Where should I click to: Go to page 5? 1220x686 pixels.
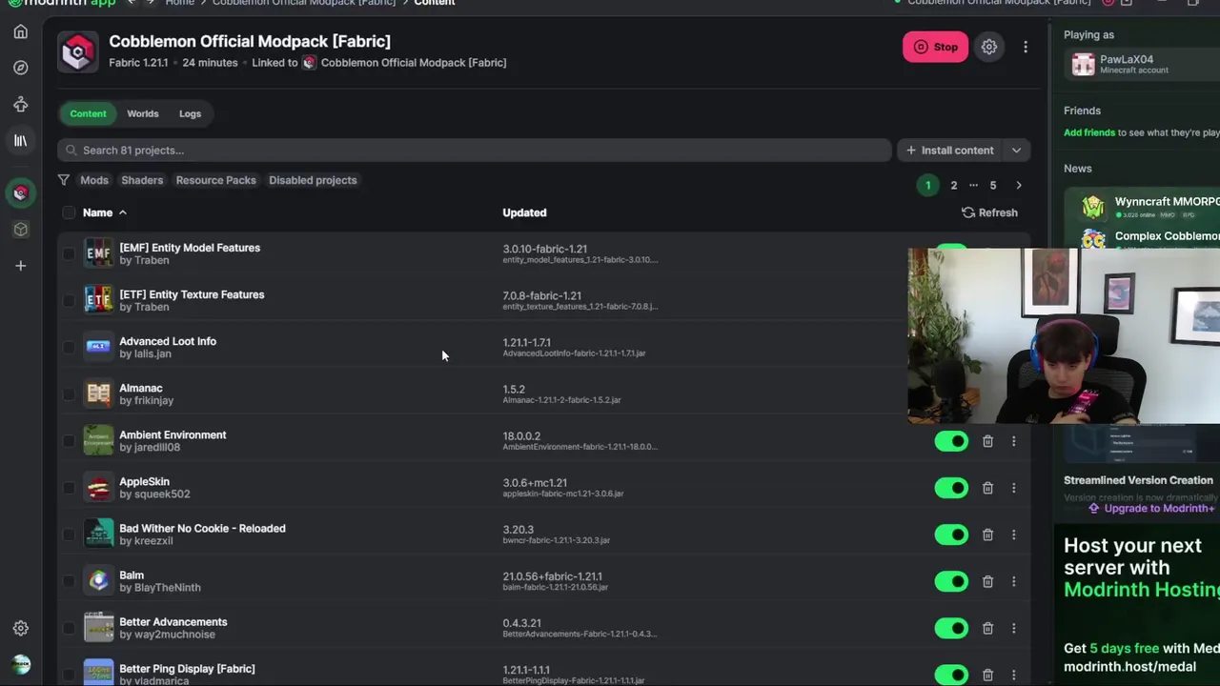pyautogui.click(x=992, y=186)
